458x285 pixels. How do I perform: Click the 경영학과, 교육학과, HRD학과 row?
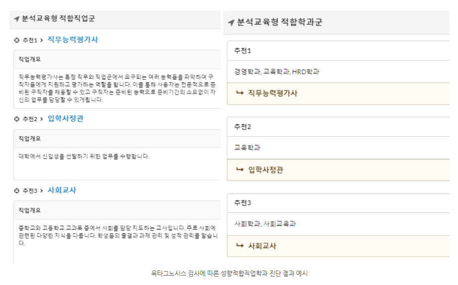(338, 72)
